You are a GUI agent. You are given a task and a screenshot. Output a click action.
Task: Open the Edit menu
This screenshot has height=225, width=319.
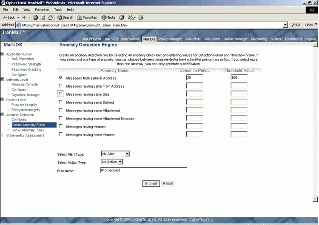pyautogui.click(x=15, y=10)
